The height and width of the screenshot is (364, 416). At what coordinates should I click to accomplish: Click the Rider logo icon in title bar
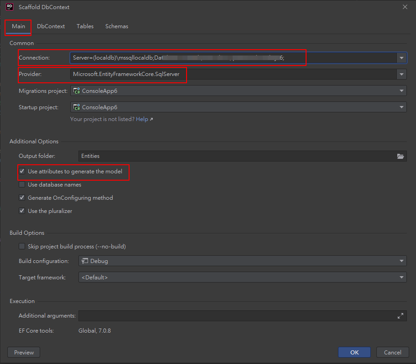(x=10, y=7)
